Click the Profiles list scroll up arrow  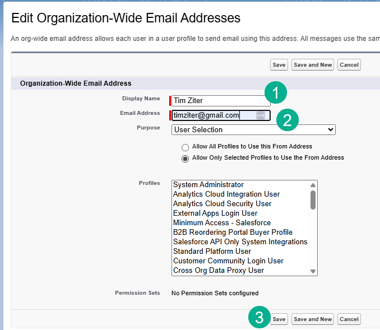313,185
